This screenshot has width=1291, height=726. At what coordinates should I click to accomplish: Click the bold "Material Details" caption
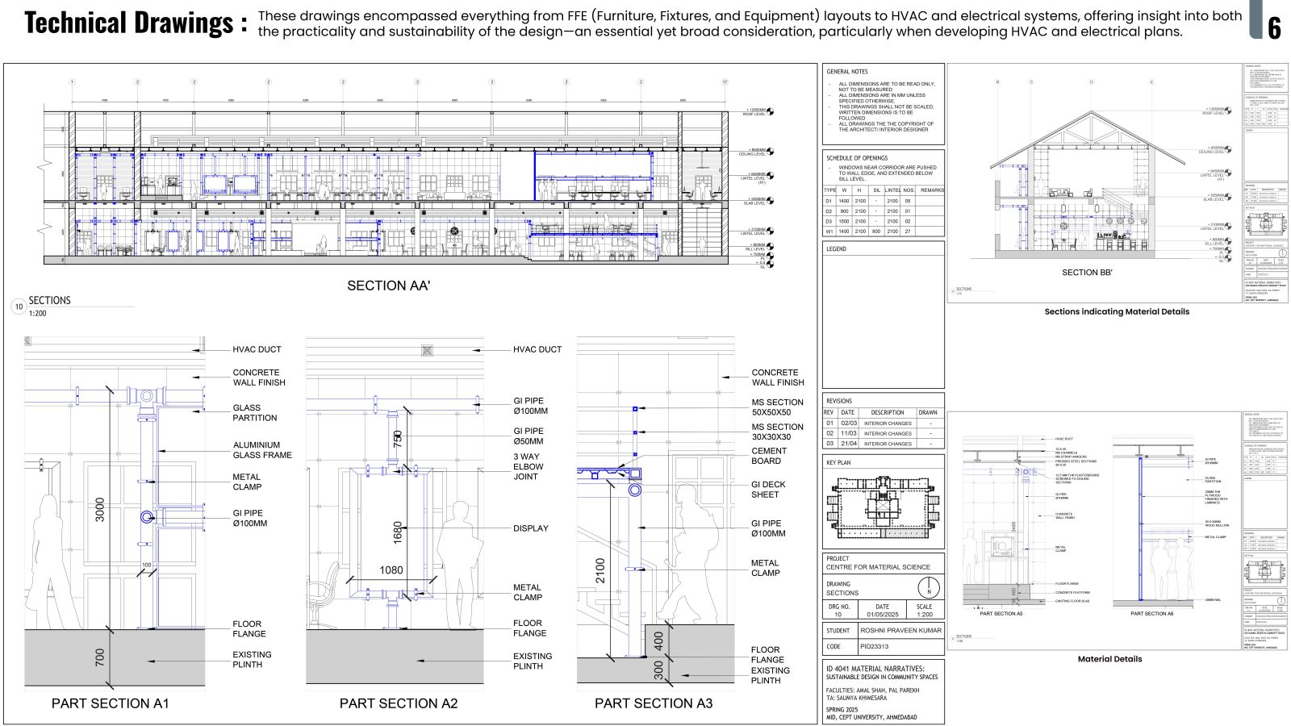[x=1109, y=659]
